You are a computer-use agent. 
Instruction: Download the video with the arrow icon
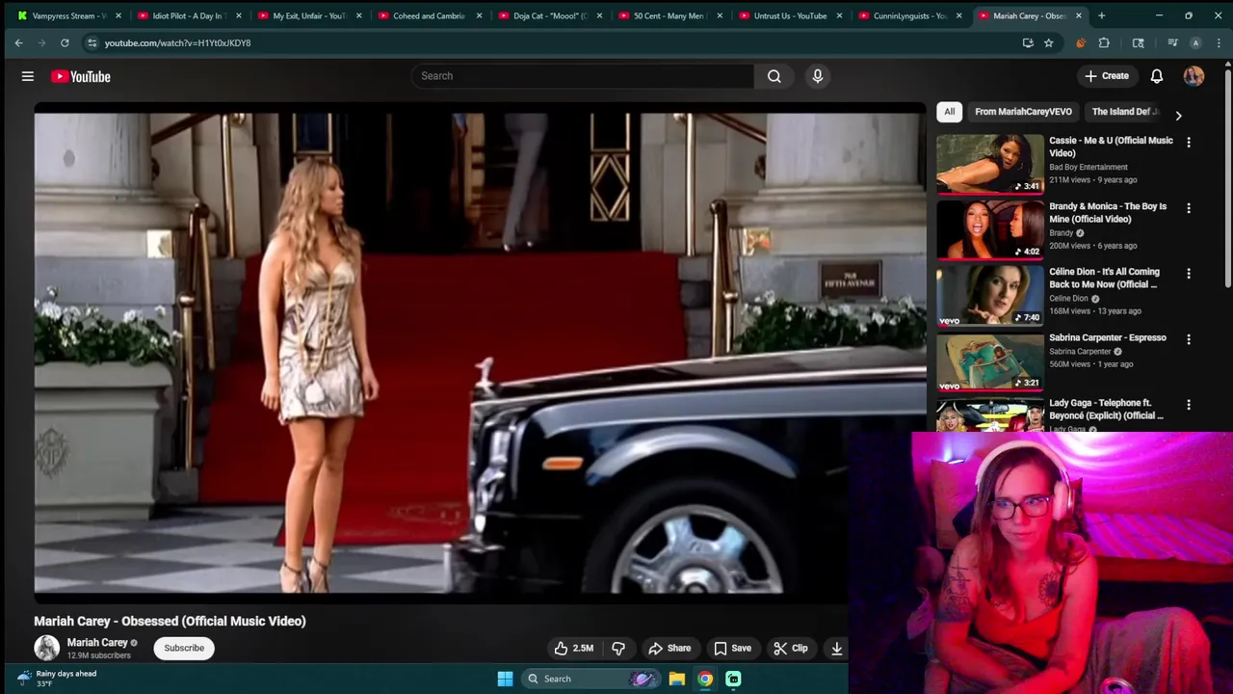pos(837,648)
